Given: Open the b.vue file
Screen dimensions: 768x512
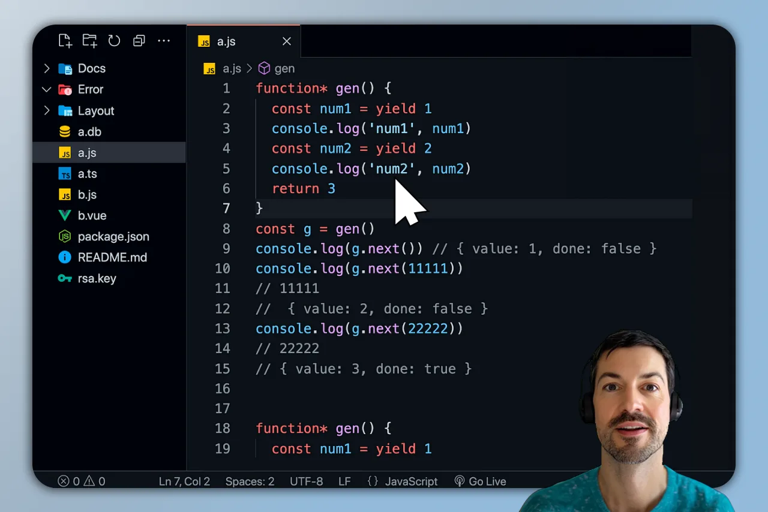Looking at the screenshot, I should [92, 215].
